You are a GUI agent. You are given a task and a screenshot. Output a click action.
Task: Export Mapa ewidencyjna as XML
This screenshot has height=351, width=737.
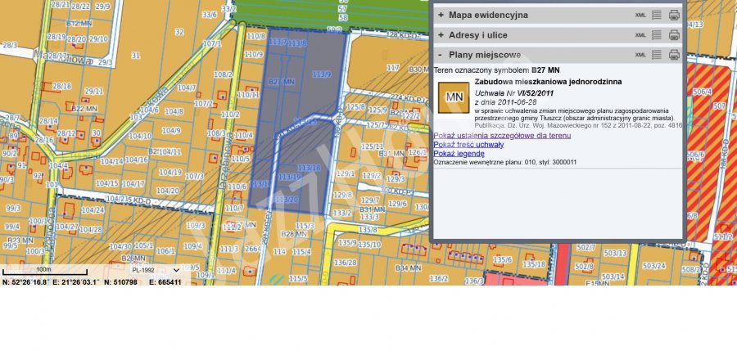(x=640, y=15)
